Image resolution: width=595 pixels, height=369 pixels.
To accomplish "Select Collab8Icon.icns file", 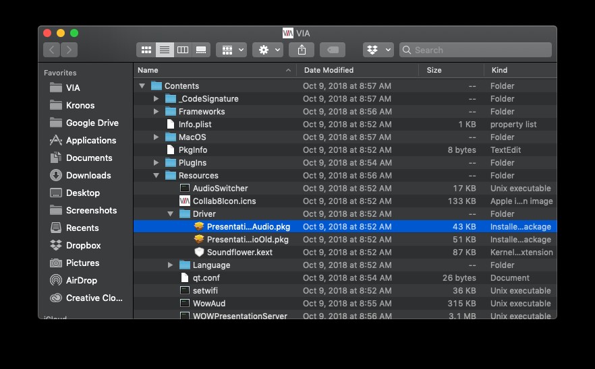I will [345, 201].
